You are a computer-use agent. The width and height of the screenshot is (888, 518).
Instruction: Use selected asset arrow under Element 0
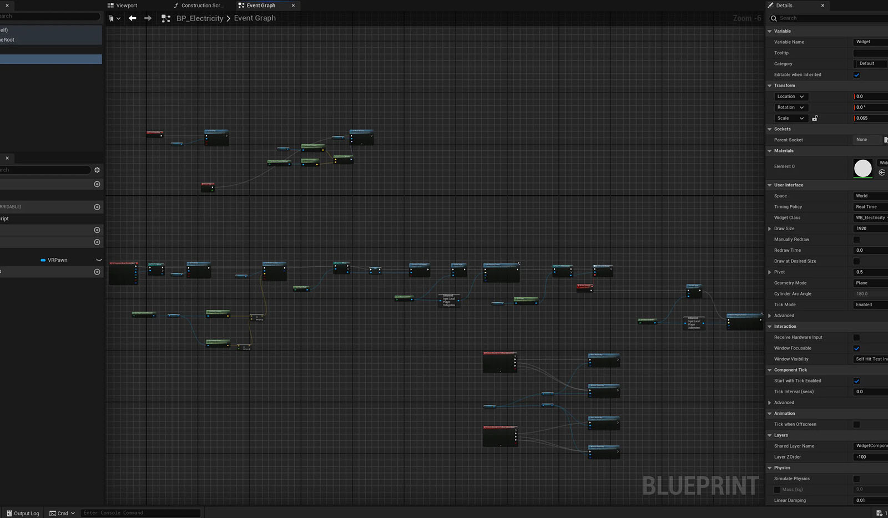point(882,172)
